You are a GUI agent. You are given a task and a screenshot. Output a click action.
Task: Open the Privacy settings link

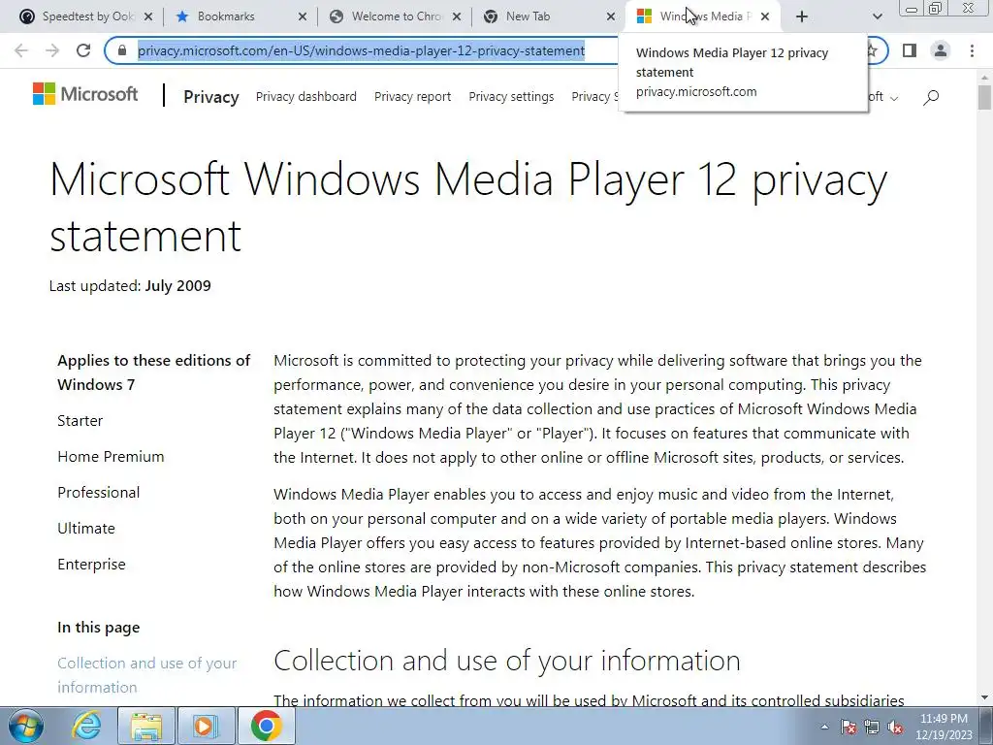[x=511, y=97]
